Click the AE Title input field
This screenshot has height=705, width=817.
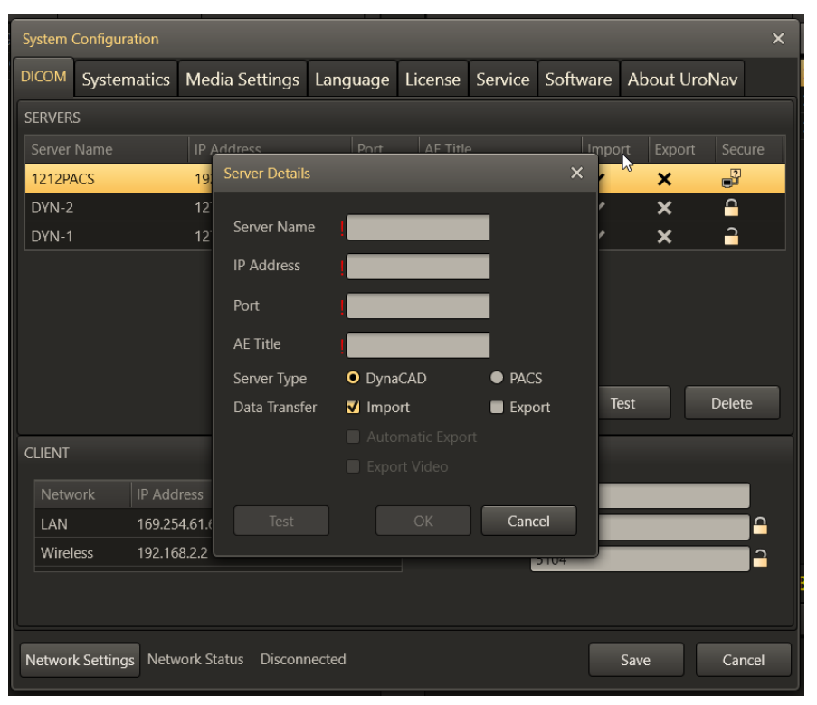click(x=418, y=345)
